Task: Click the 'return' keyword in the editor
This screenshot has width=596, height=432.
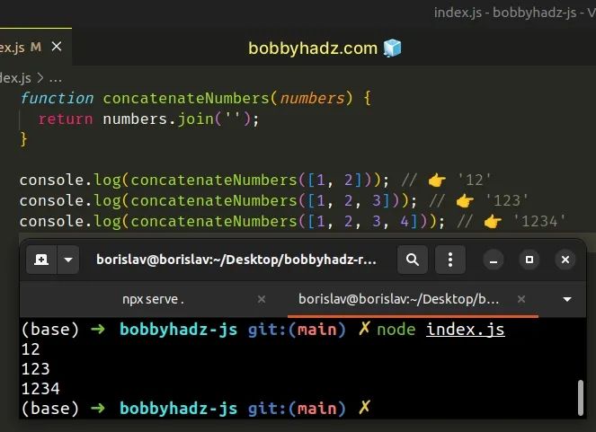Action: [x=66, y=119]
